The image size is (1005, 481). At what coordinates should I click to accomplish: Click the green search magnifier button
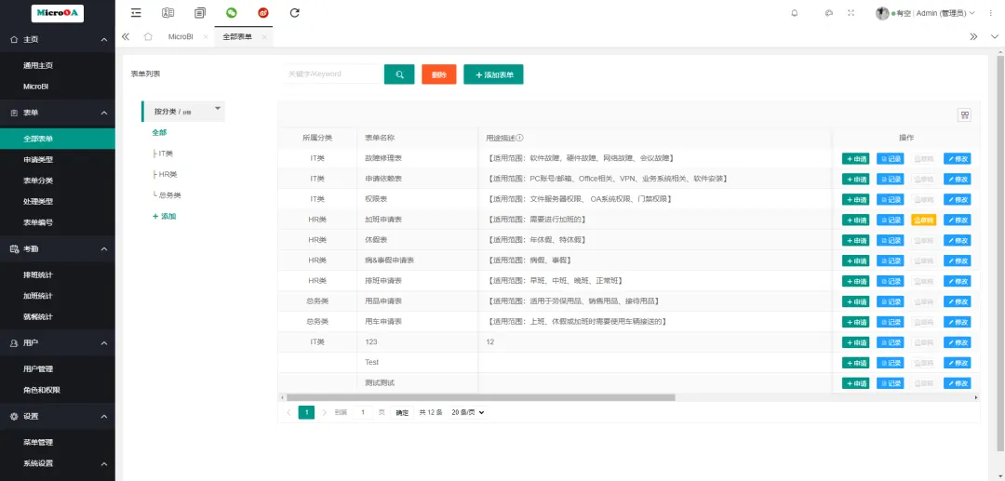pos(398,74)
